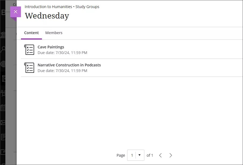
Task: Click the Narrative Construction in Podcasts assignment icon
Action: tap(29, 67)
